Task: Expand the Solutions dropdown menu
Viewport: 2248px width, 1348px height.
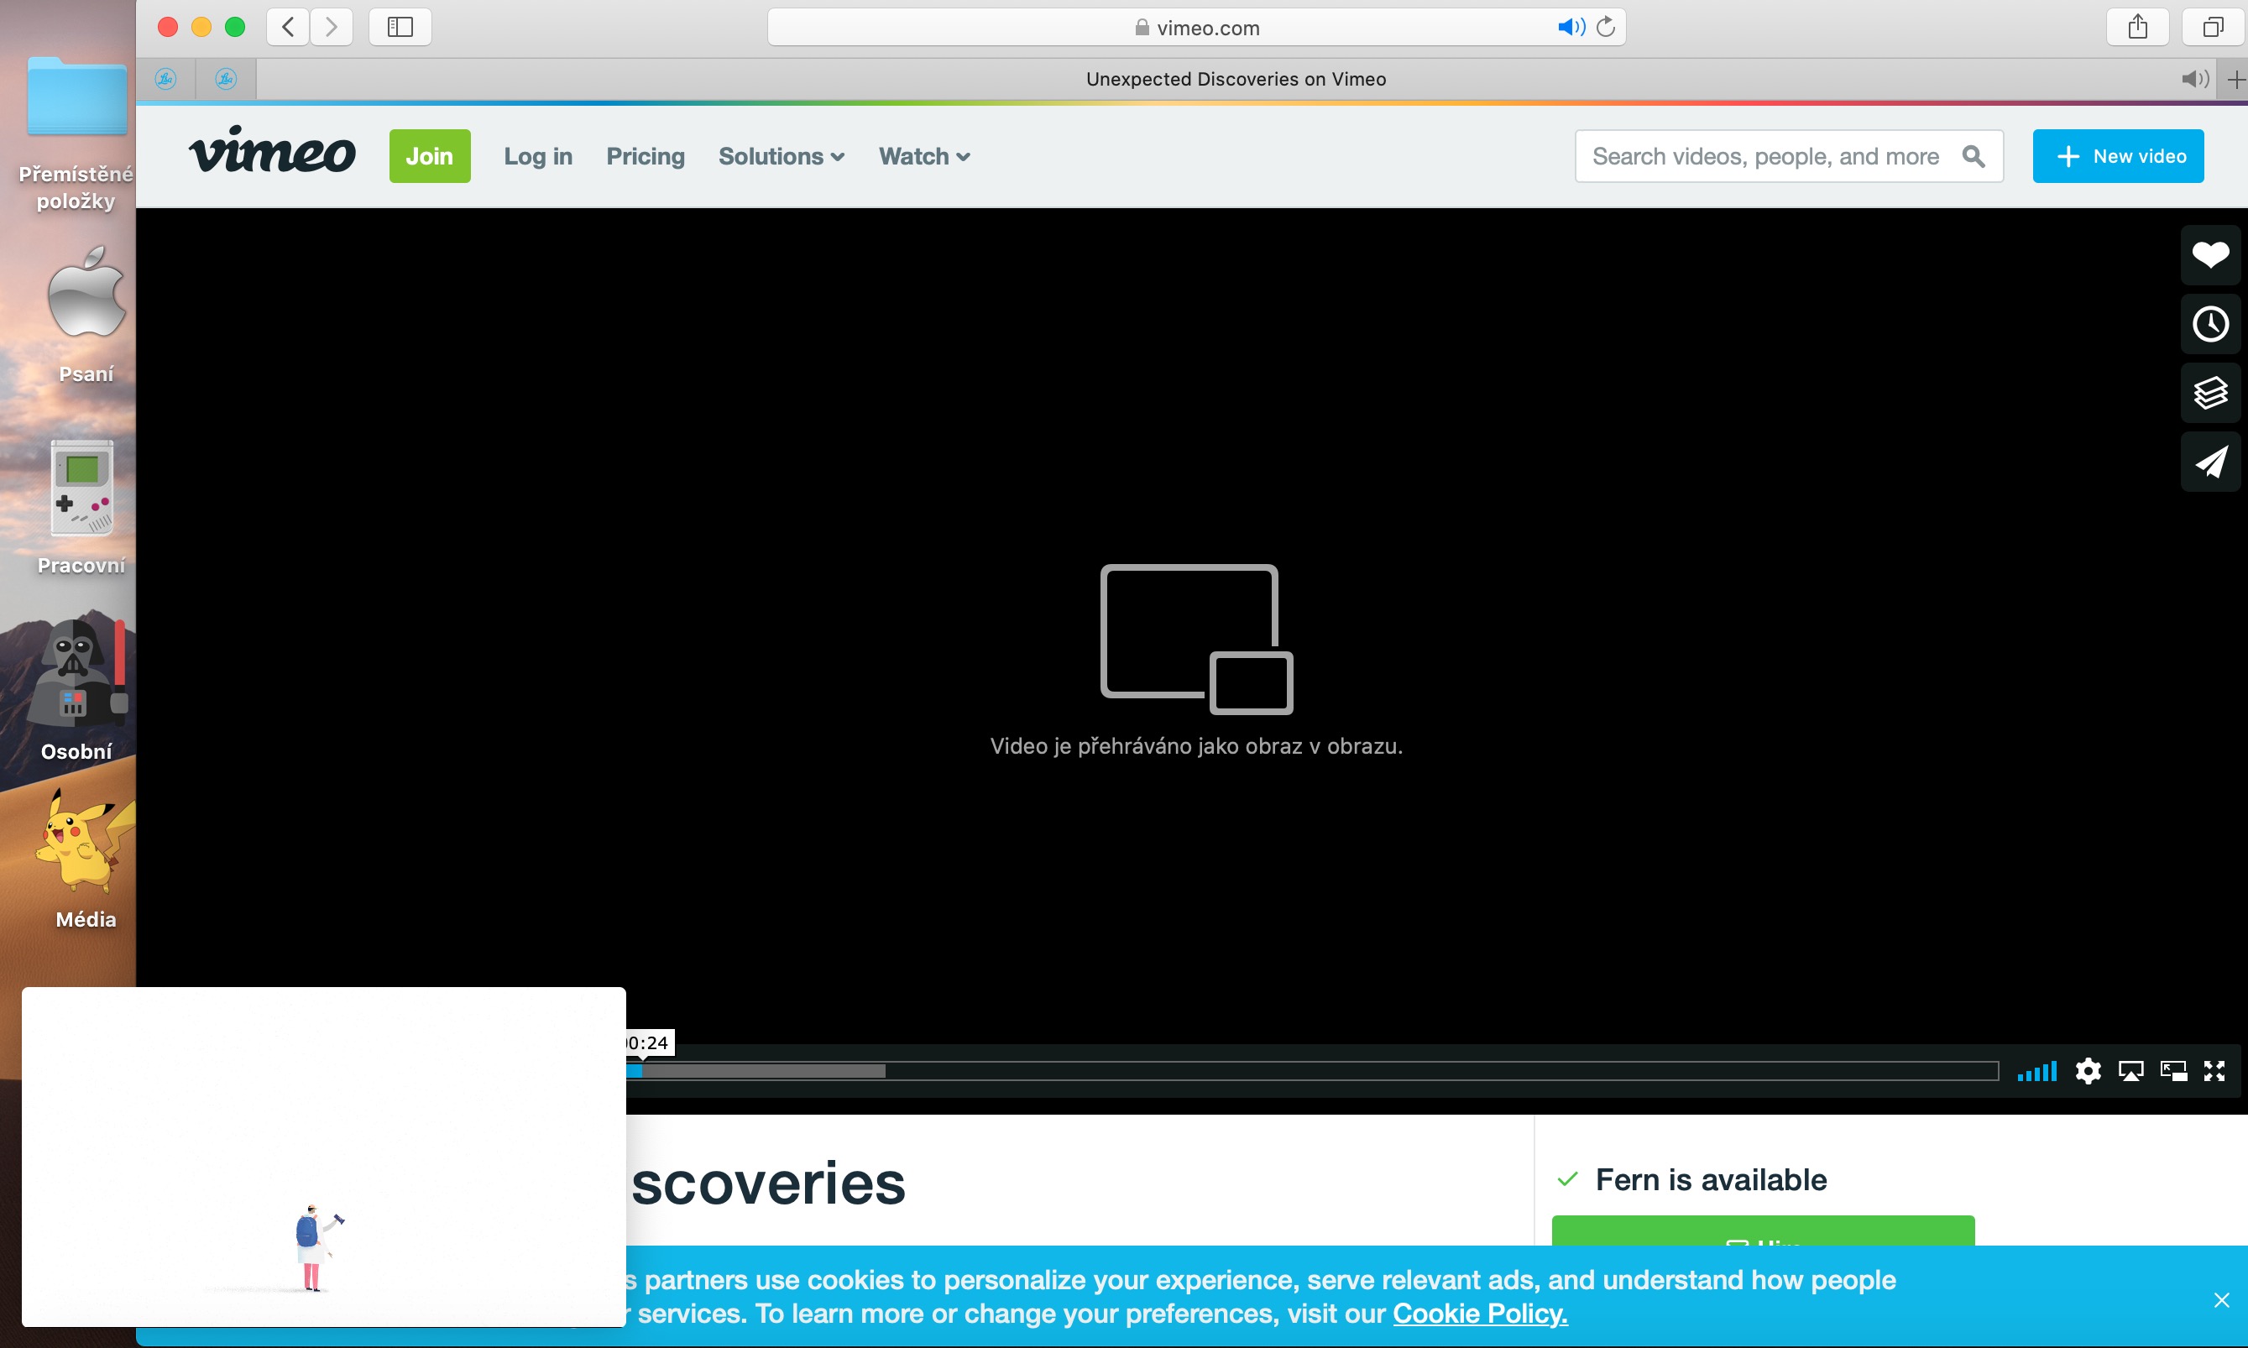Action: [x=782, y=156]
